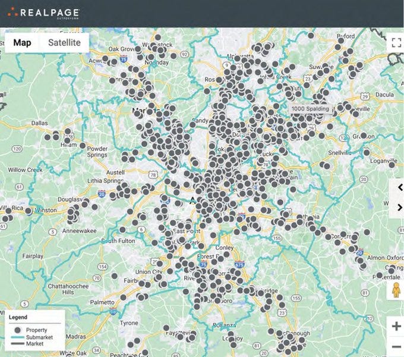The image size is (404, 357).
Task: Zoom out with the minus button
Action: 396,346
